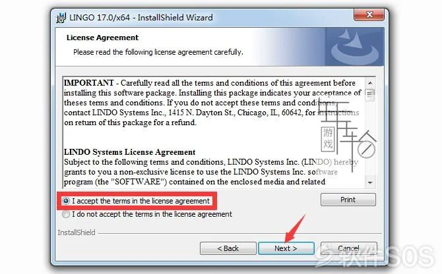Cancel the LINGO installation
442x274 pixels.
click(348, 248)
